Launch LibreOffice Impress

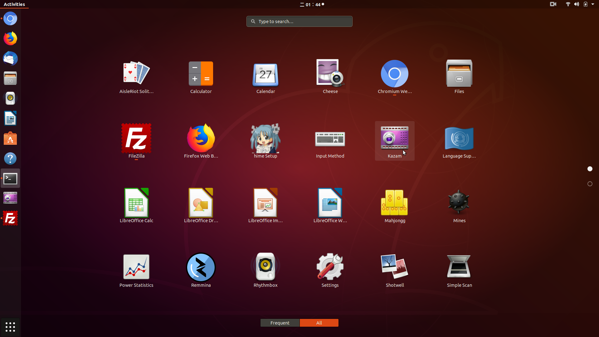tap(265, 206)
